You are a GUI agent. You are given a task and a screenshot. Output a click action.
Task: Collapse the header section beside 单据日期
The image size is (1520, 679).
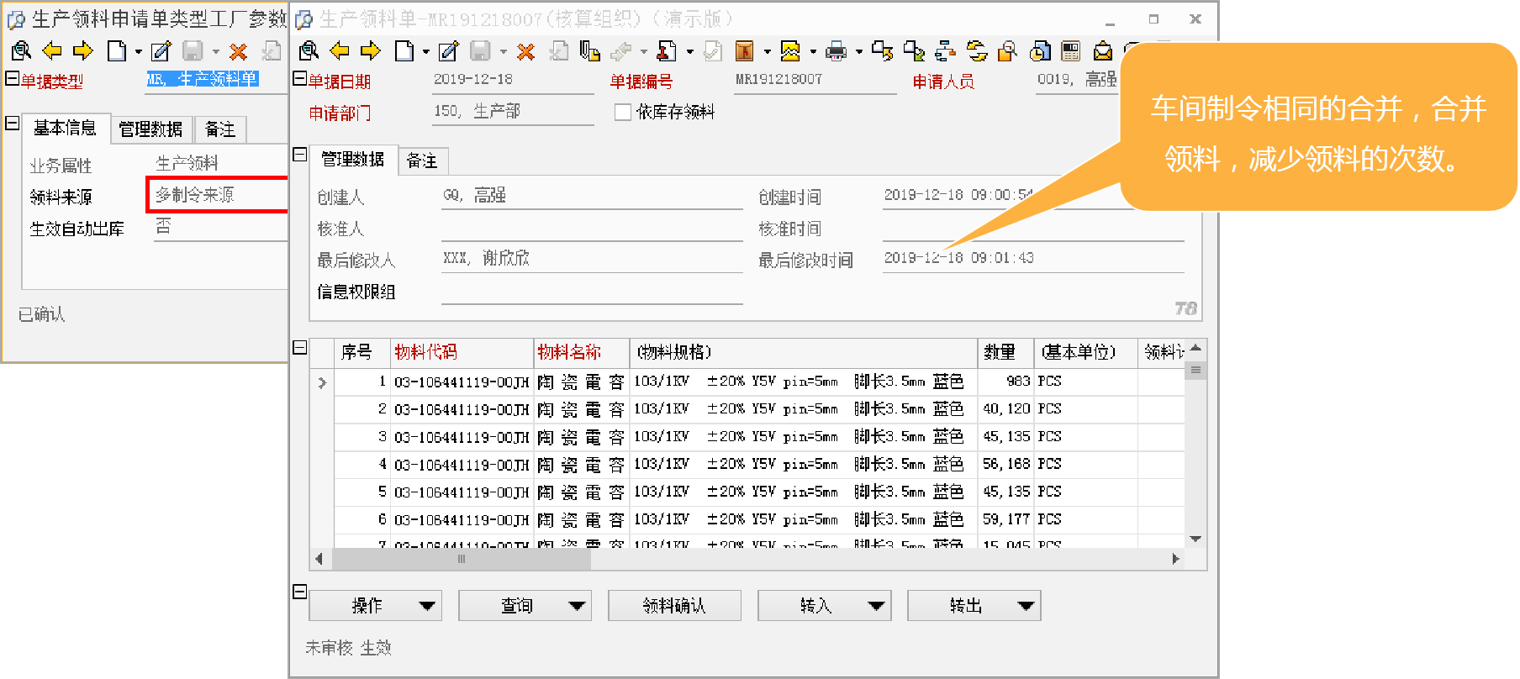point(299,79)
